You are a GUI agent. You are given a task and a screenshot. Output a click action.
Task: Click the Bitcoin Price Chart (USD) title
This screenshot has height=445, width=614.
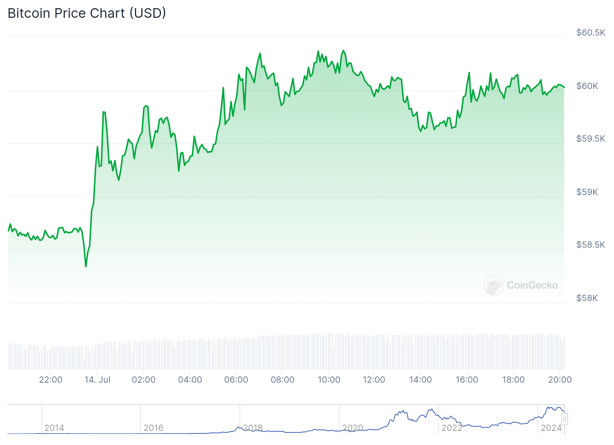coord(87,13)
